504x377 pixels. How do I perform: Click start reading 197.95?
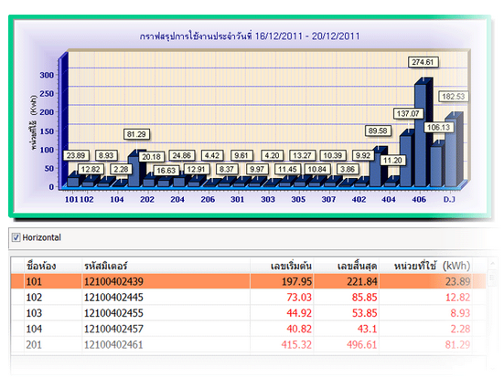(296, 282)
